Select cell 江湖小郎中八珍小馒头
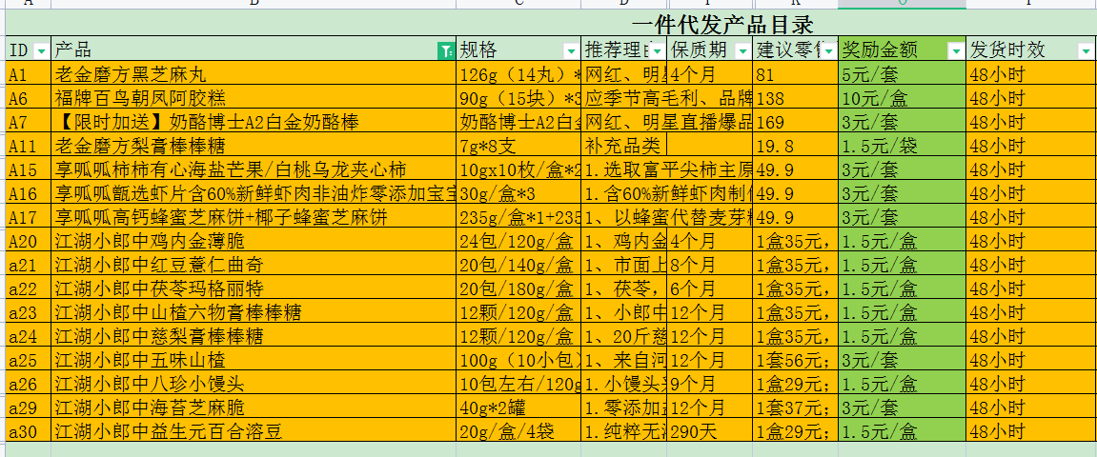1097x457 pixels. (254, 384)
